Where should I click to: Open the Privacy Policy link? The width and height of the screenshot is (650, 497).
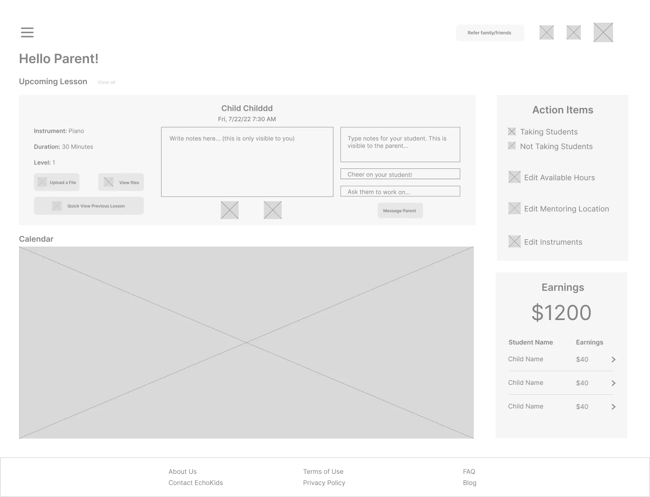[324, 483]
